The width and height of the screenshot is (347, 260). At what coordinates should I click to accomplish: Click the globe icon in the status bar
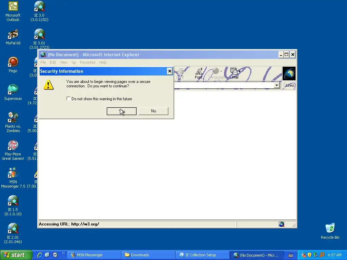point(282,224)
